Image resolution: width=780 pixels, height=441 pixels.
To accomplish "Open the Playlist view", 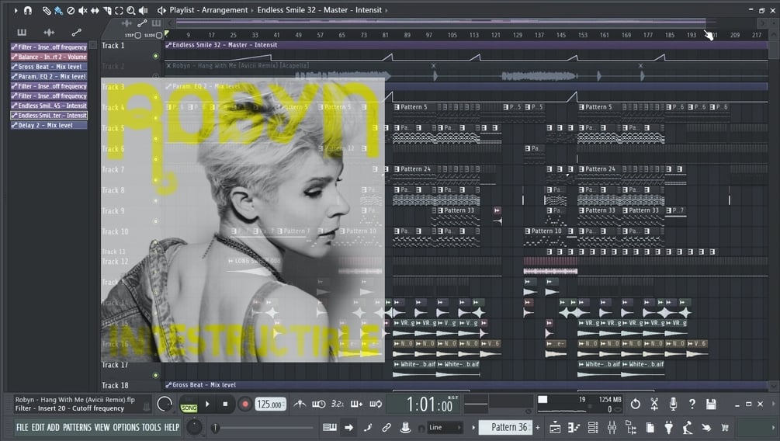I will tap(555, 427).
